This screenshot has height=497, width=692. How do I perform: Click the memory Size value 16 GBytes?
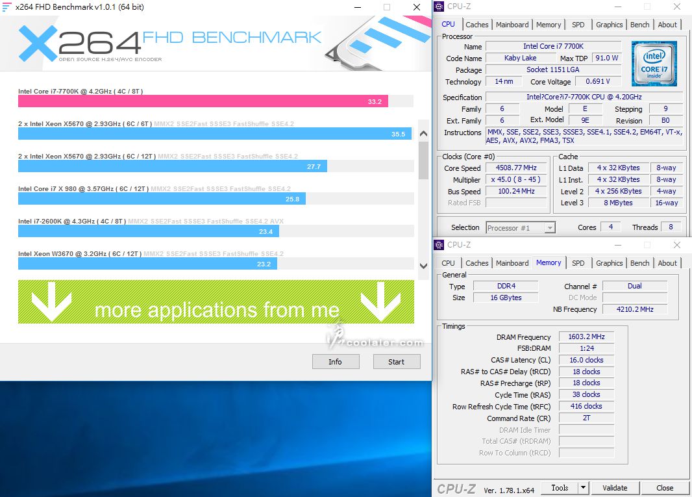click(506, 298)
